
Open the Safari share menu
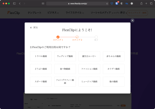[x=142, y=3]
